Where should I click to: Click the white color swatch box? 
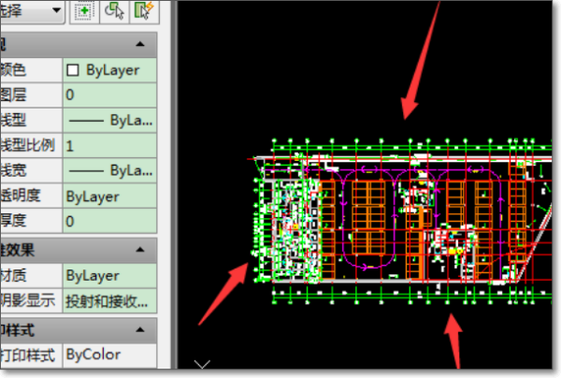pos(73,70)
